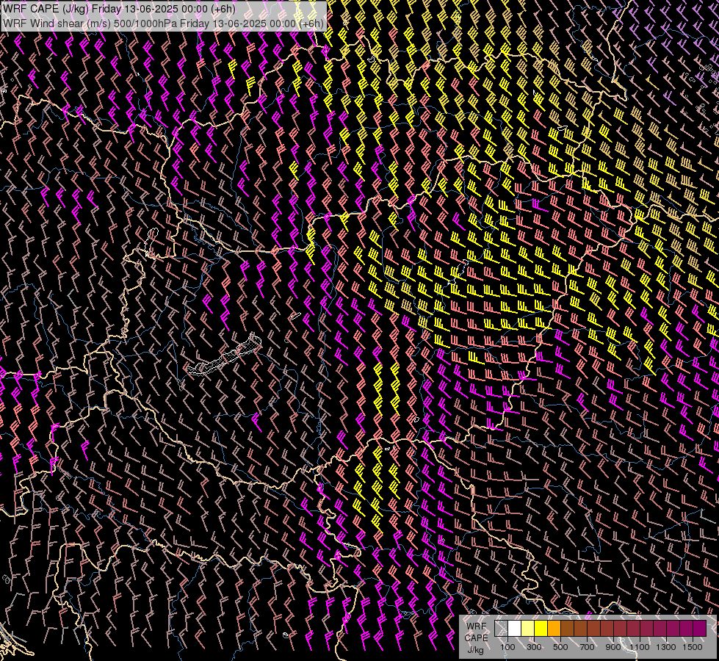Click the 500 legend tick label
Viewport: 719px width, 661px height.
(560, 647)
